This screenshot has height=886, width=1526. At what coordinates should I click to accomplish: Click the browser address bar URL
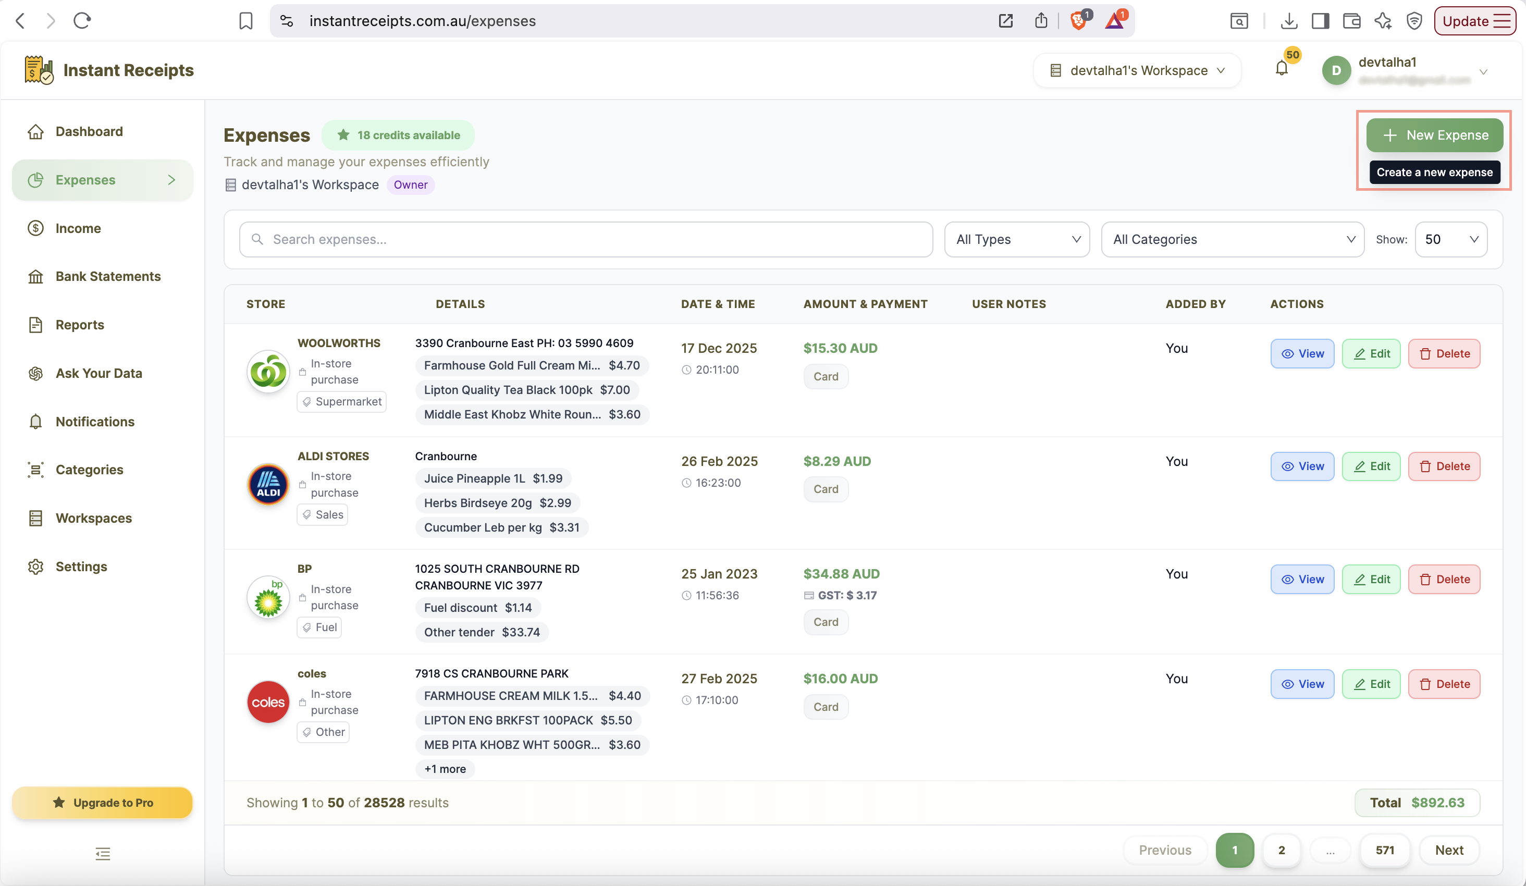422,21
